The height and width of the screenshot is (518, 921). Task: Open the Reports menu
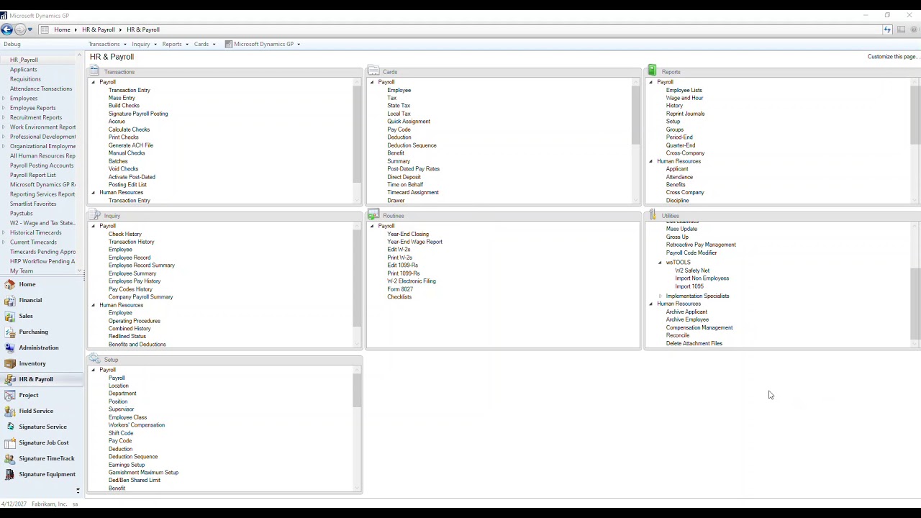(x=175, y=44)
